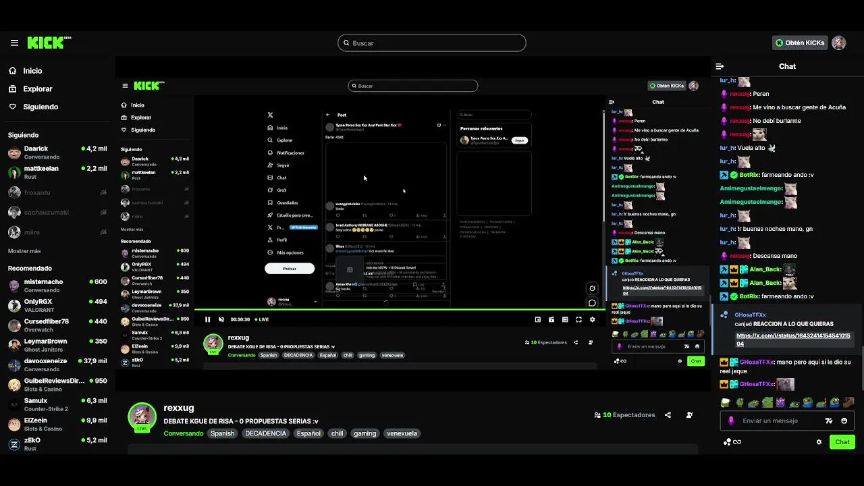864x486 pixels.
Task: Click the purple microphone icon in chat input
Action: [730, 421]
